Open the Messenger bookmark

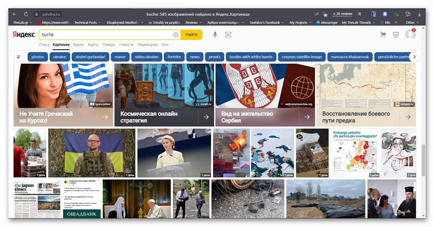[x=327, y=22]
